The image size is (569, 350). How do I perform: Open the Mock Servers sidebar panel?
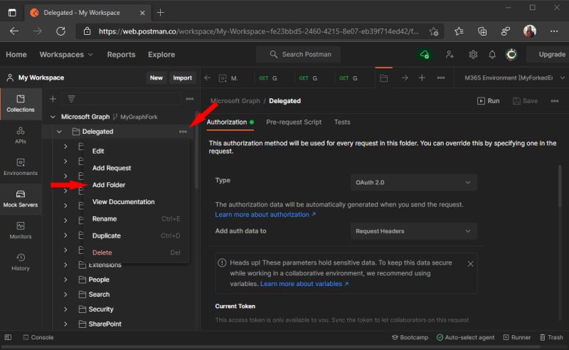[21, 199]
